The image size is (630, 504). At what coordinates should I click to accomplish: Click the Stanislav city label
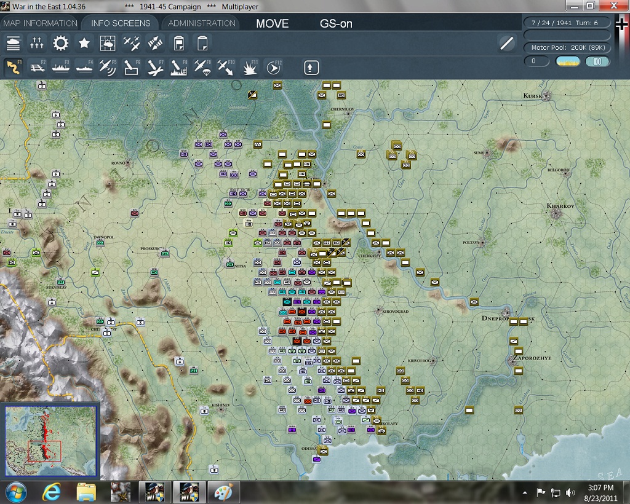[x=56, y=287]
